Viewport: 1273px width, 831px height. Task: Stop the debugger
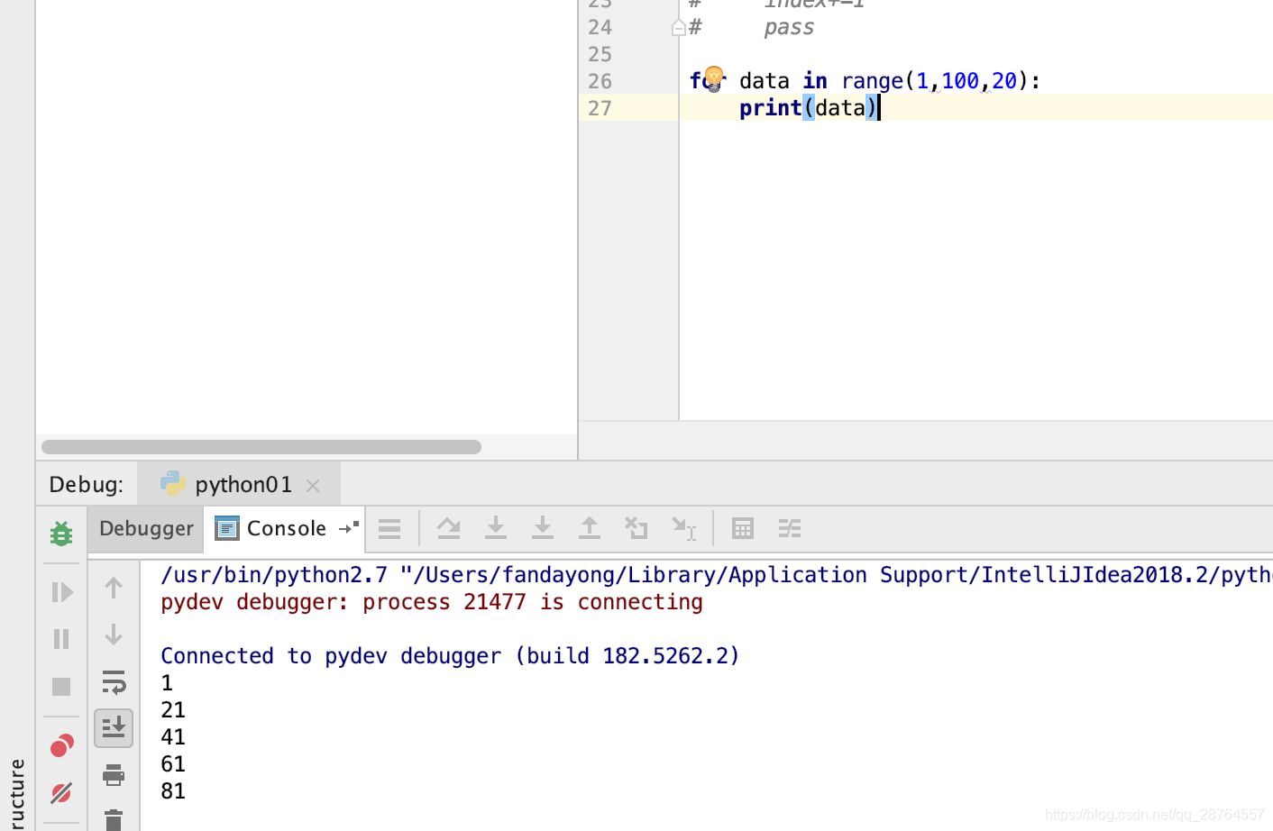click(x=61, y=685)
